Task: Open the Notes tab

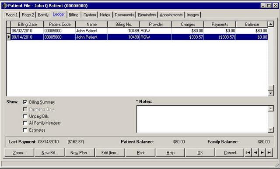Action: (105, 15)
